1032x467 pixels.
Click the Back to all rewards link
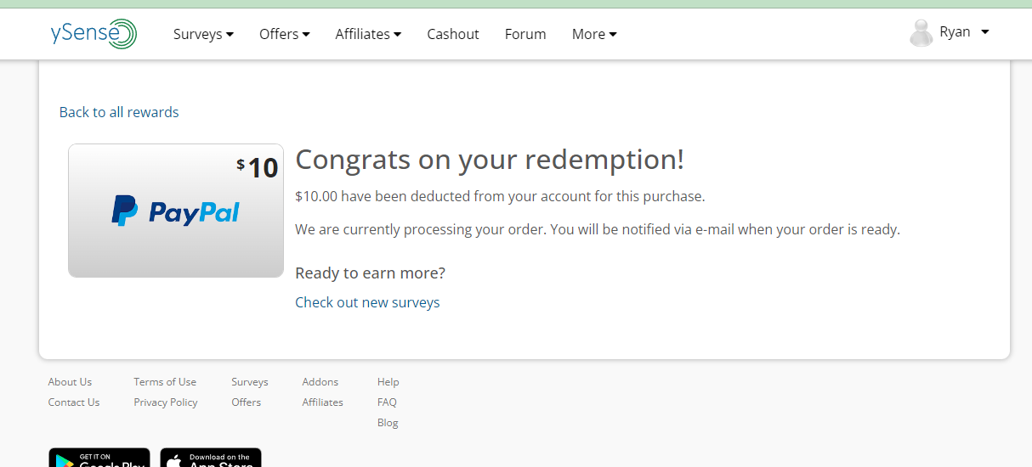[x=119, y=112]
